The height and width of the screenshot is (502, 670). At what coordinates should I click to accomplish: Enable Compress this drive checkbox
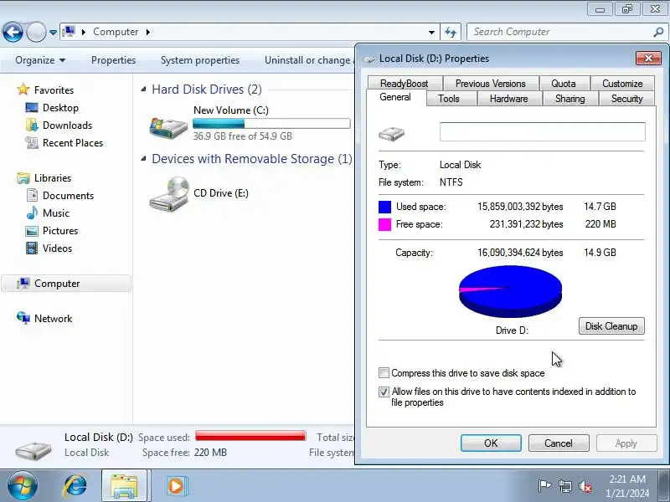point(384,372)
